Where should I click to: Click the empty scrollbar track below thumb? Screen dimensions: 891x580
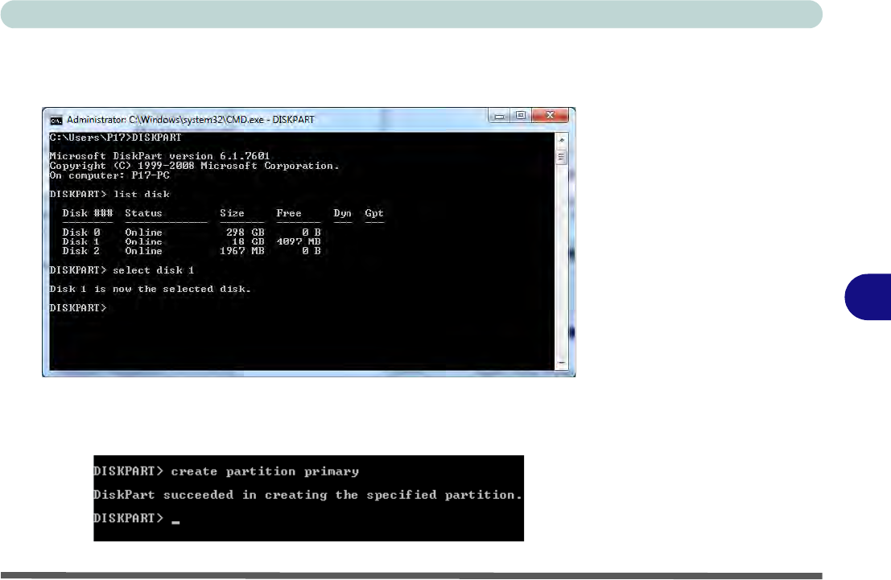(562, 265)
